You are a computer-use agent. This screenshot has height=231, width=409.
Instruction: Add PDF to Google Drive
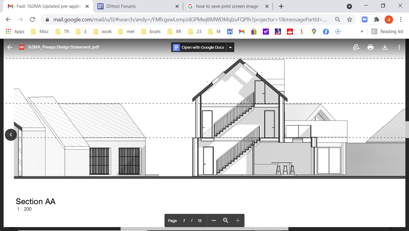356,47
